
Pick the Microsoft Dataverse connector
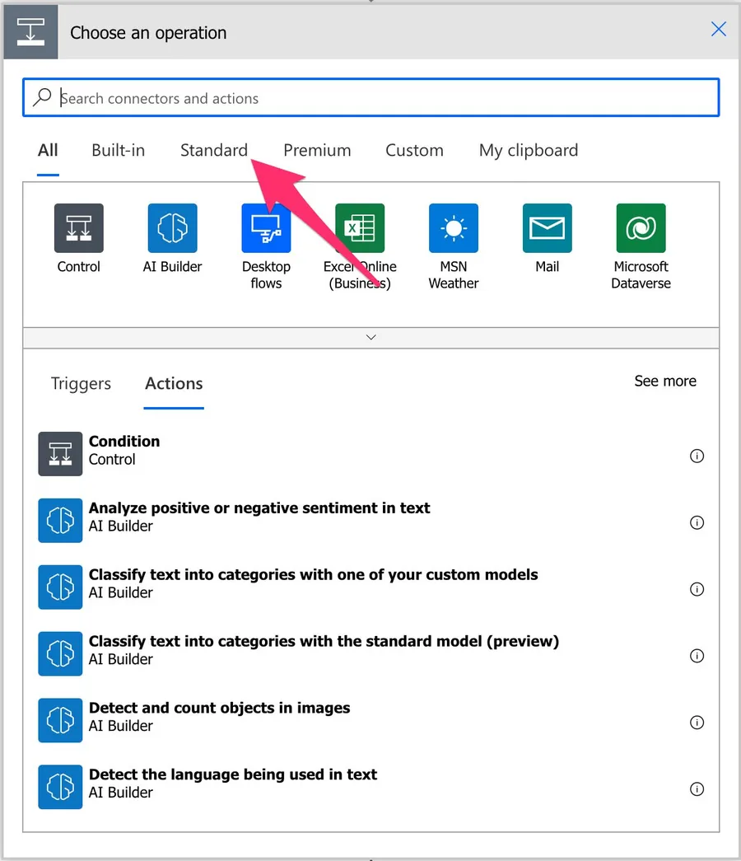[x=641, y=228]
